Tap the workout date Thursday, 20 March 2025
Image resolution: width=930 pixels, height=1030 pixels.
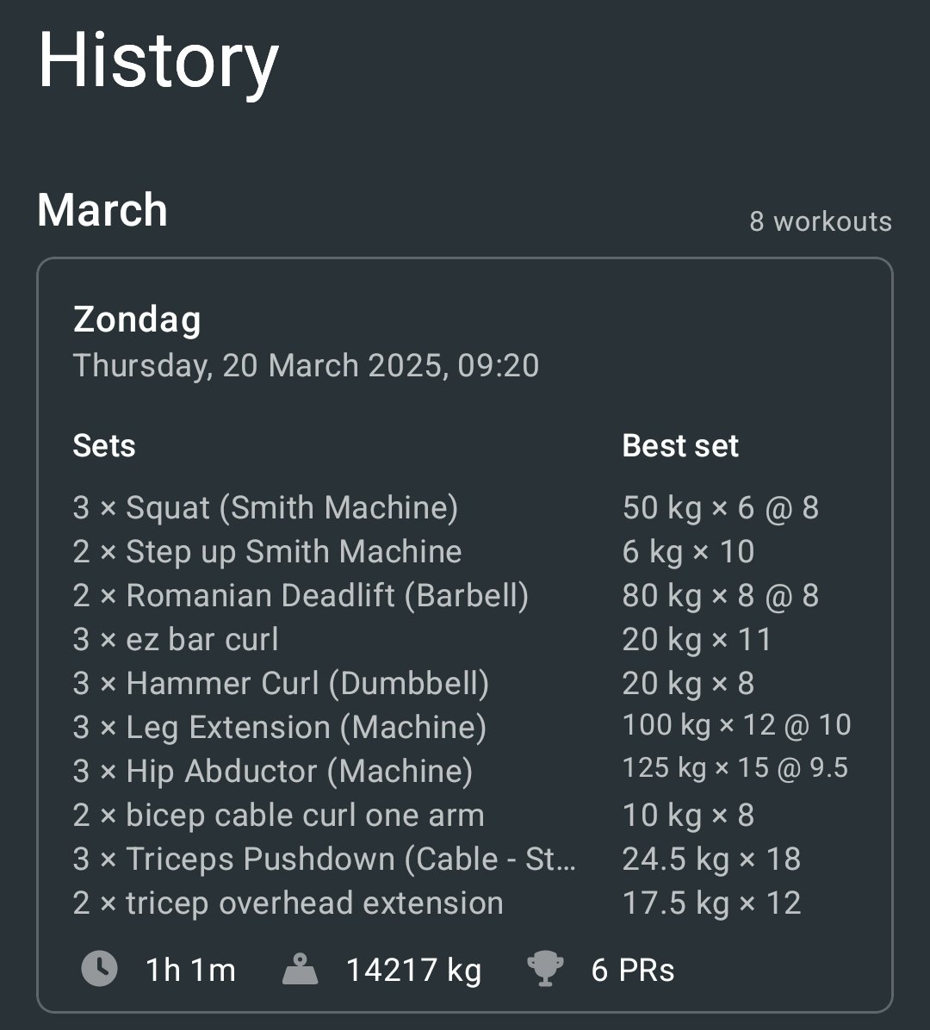306,365
